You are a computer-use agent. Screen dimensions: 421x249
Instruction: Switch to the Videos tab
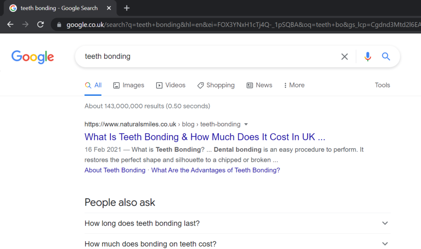coord(171,85)
